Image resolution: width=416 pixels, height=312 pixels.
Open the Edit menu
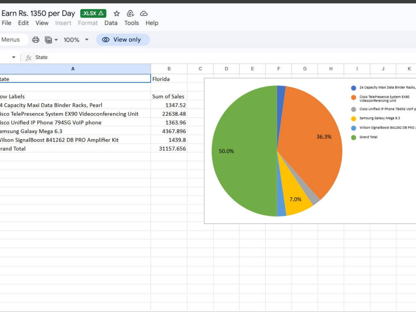click(23, 23)
